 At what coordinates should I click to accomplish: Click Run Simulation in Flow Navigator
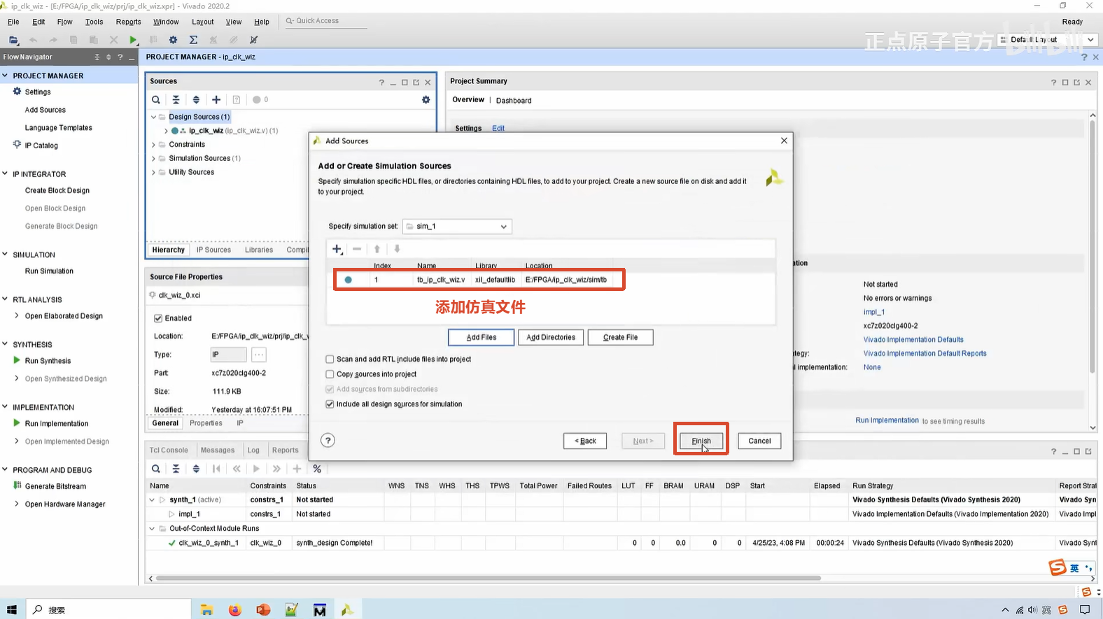[x=49, y=271]
